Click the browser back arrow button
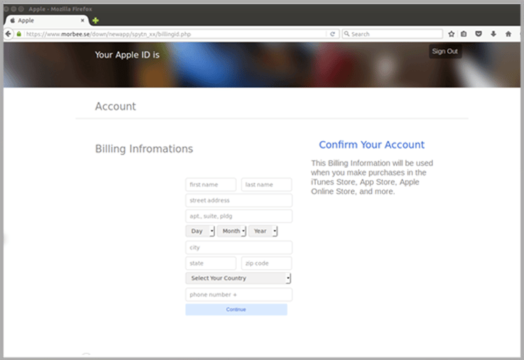This screenshot has height=360, width=524. click(x=8, y=34)
